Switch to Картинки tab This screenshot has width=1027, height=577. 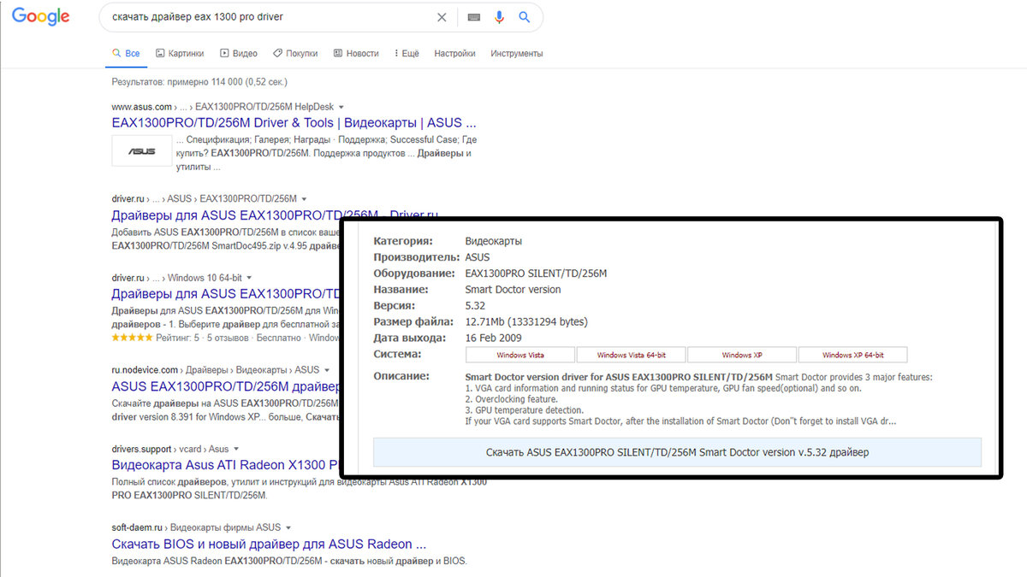[x=180, y=53]
